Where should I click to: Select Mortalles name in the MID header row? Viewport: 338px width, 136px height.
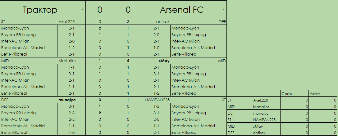[67, 61]
